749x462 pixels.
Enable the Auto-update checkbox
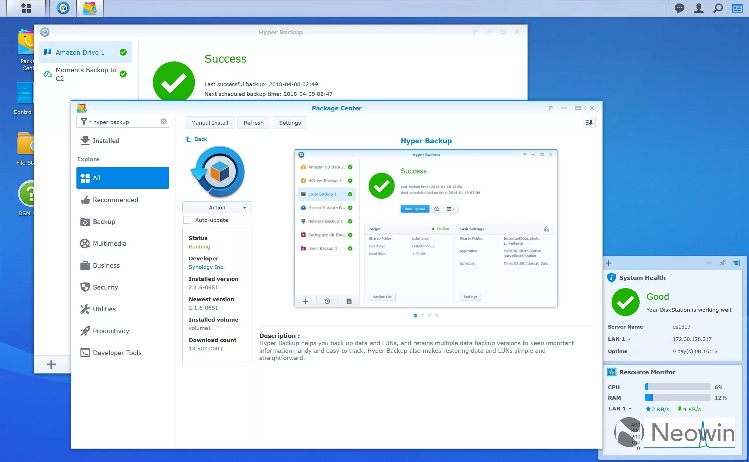[187, 220]
